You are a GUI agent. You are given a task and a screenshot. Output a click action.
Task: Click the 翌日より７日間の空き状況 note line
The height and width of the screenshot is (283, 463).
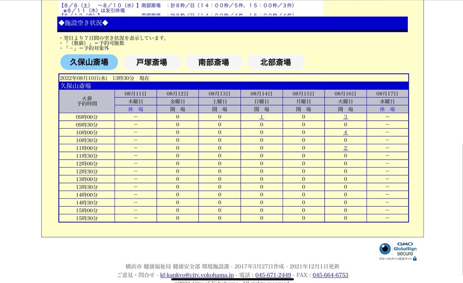coord(113,38)
